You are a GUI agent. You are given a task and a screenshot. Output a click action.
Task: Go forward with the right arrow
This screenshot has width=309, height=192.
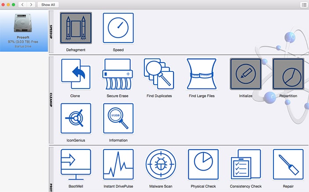point(31,5)
